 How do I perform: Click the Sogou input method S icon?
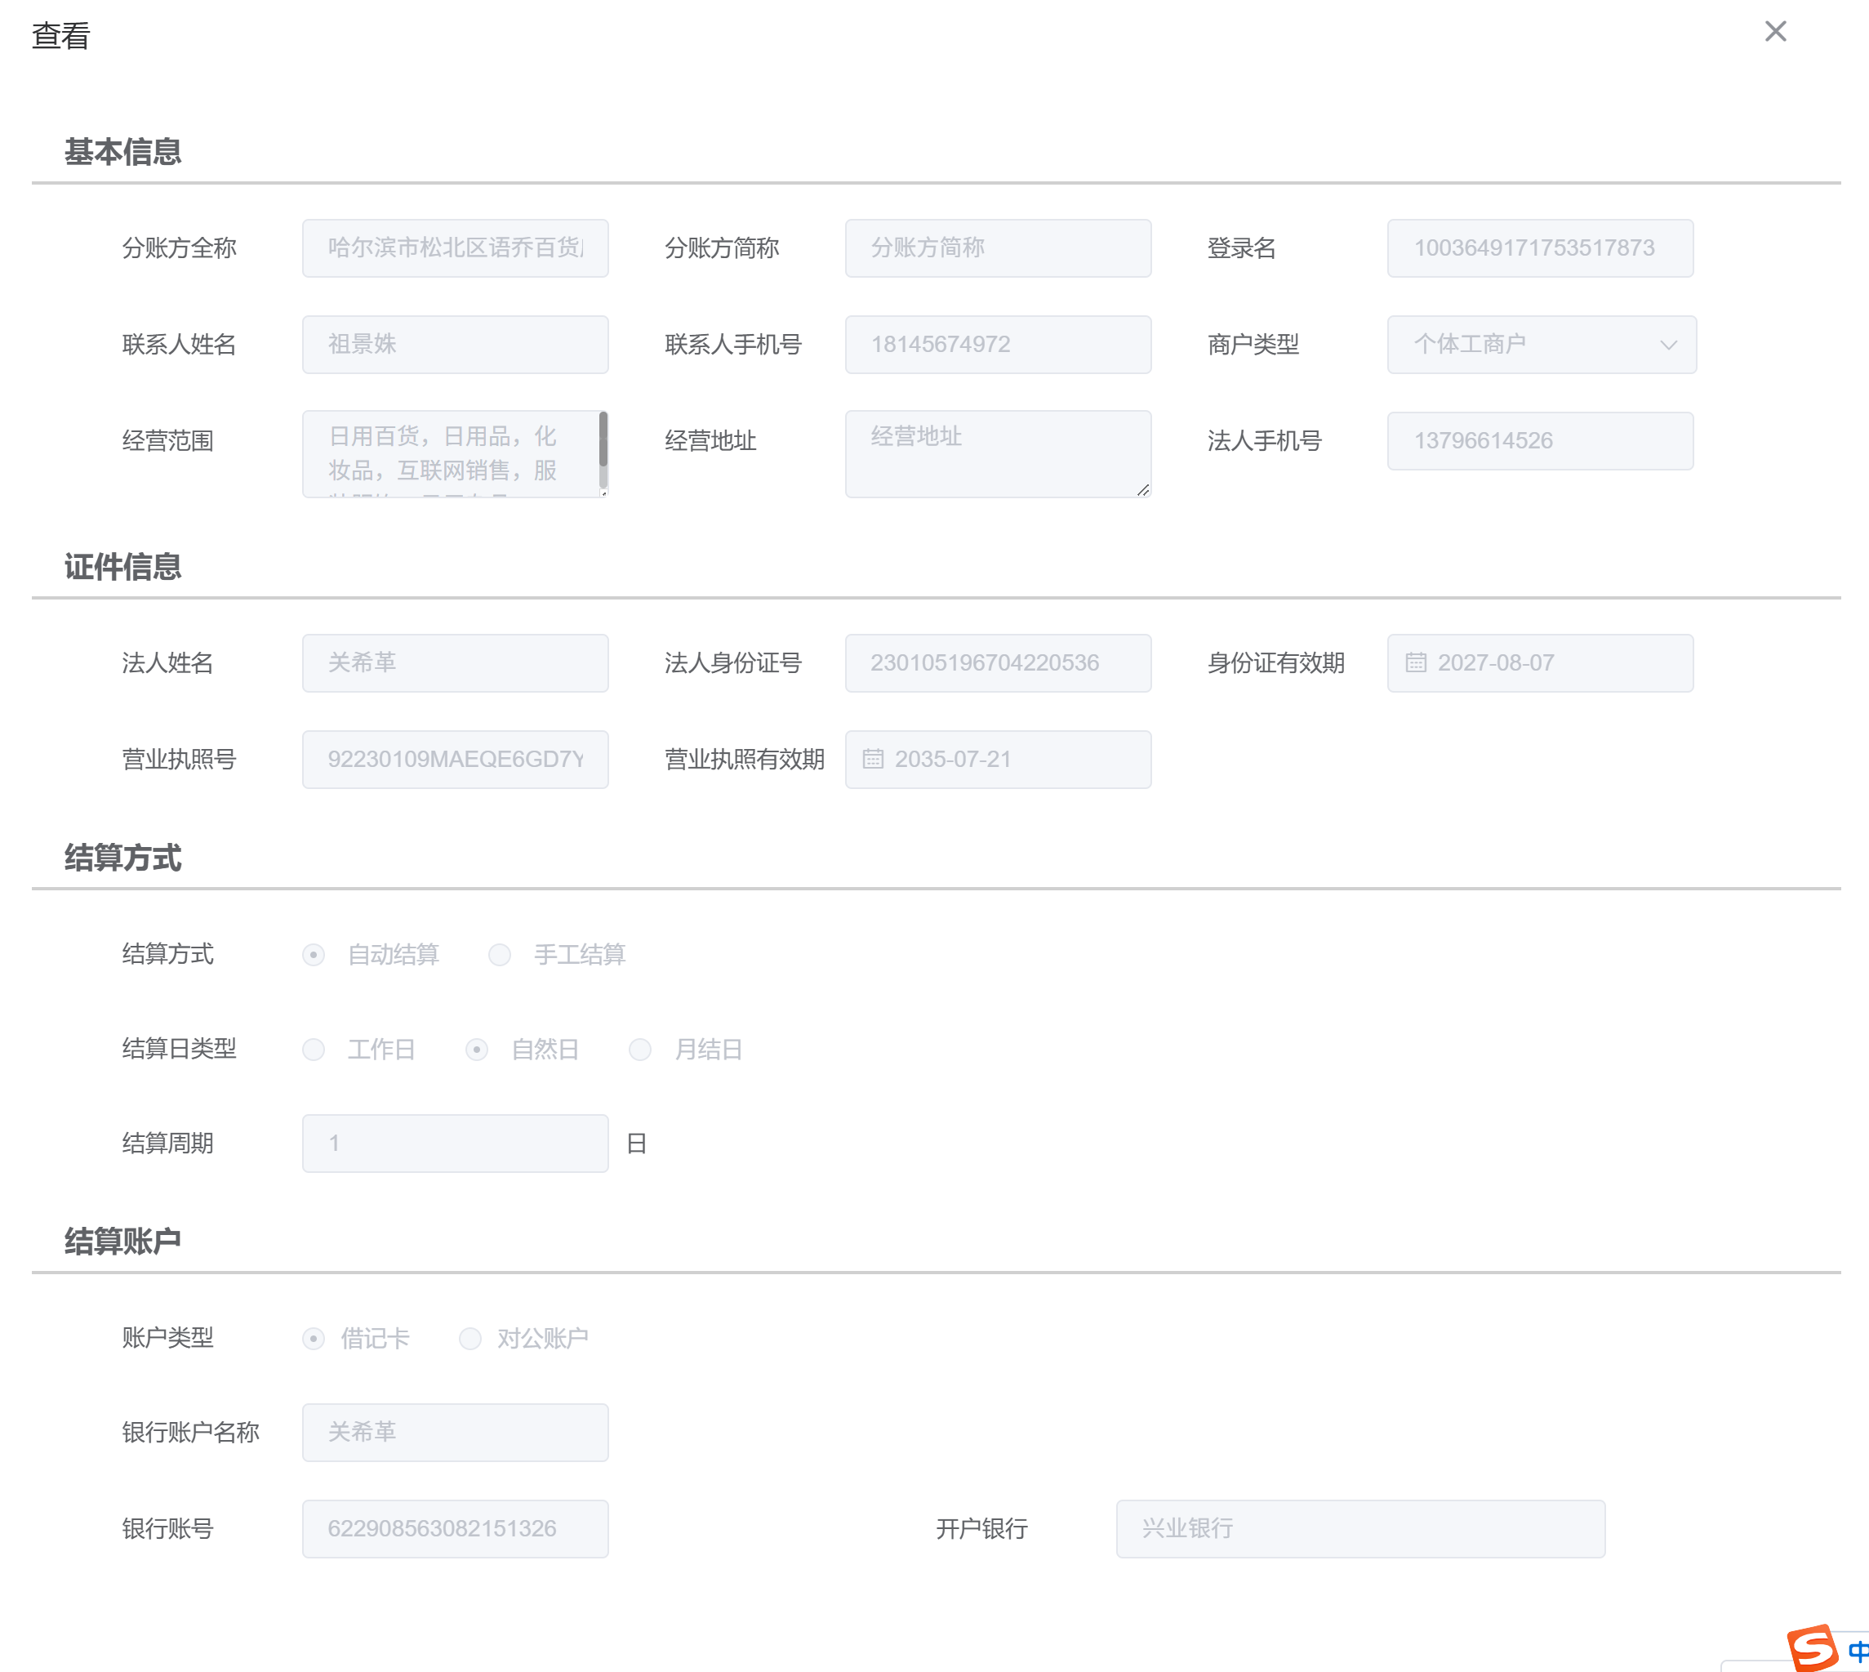1811,1647
